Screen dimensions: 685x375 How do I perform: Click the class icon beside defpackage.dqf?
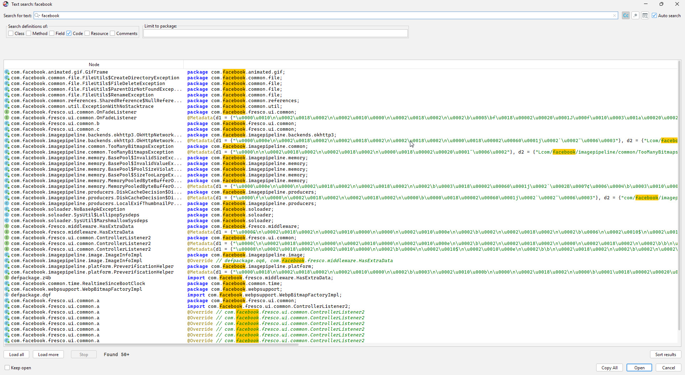(7, 295)
